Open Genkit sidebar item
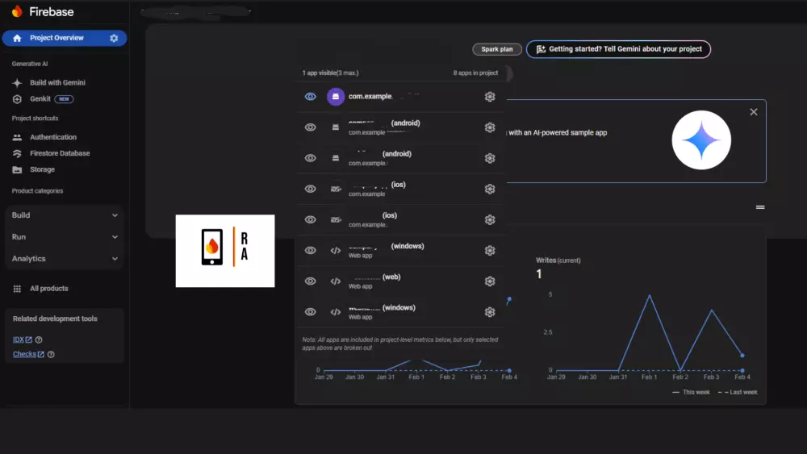 click(x=40, y=99)
